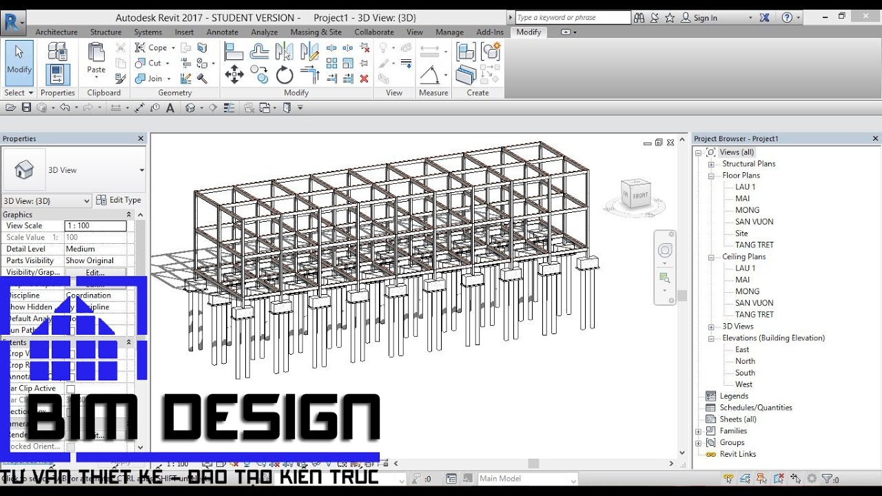Open the Join dropdown arrow

tap(170, 79)
